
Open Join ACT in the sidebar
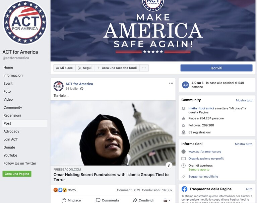(11, 139)
